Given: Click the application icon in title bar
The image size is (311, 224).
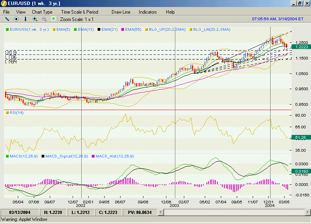Looking at the screenshot, I should click(x=4, y=3).
